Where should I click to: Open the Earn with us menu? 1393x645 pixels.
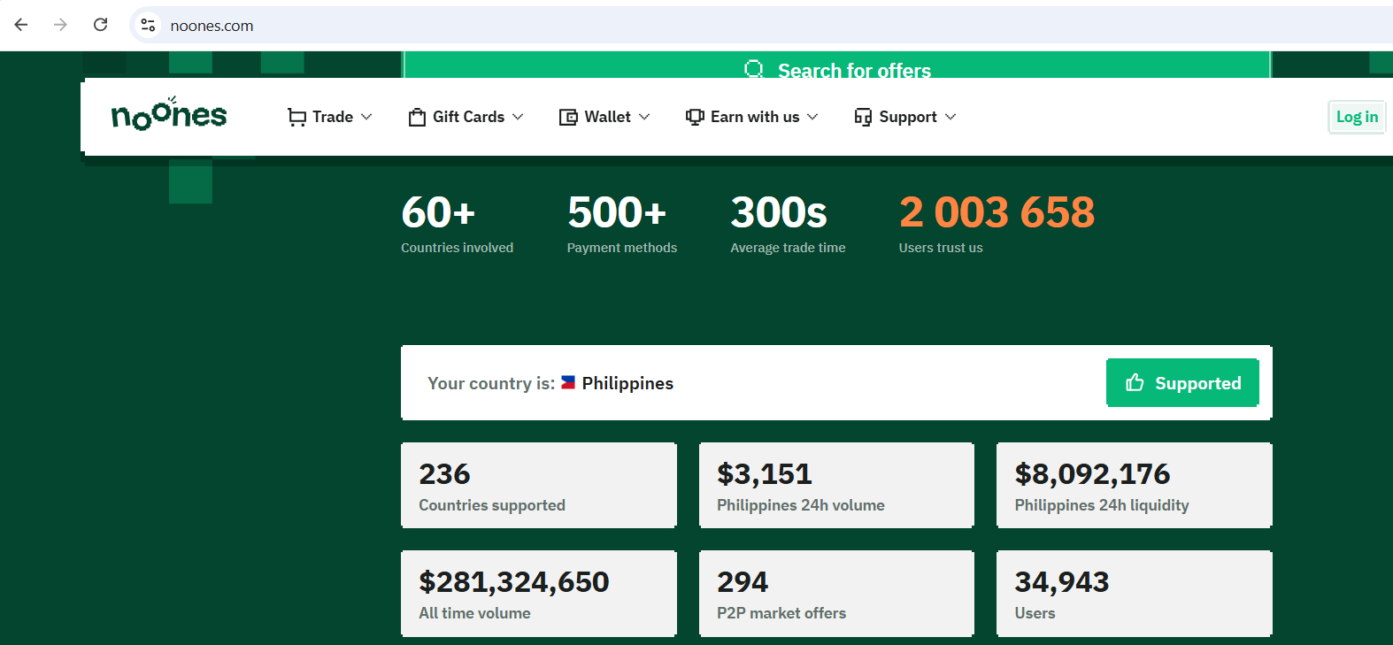[752, 117]
